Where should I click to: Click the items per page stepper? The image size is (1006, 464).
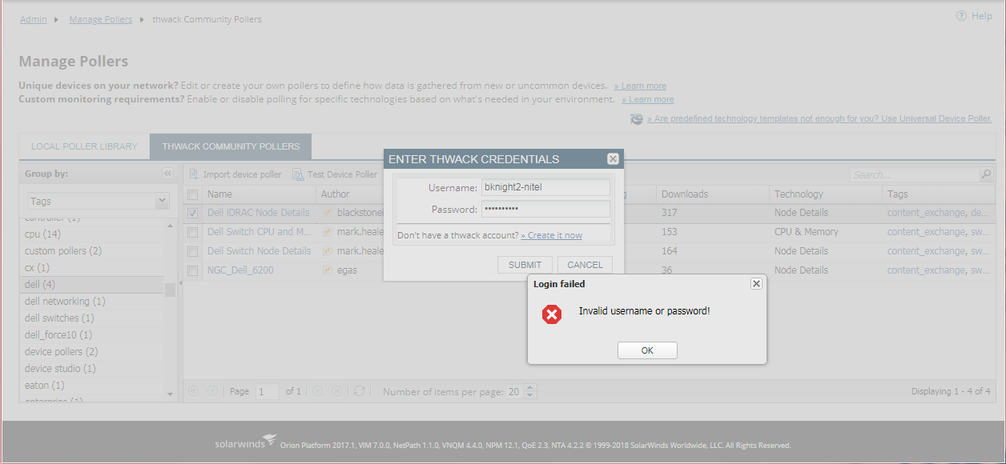529,391
